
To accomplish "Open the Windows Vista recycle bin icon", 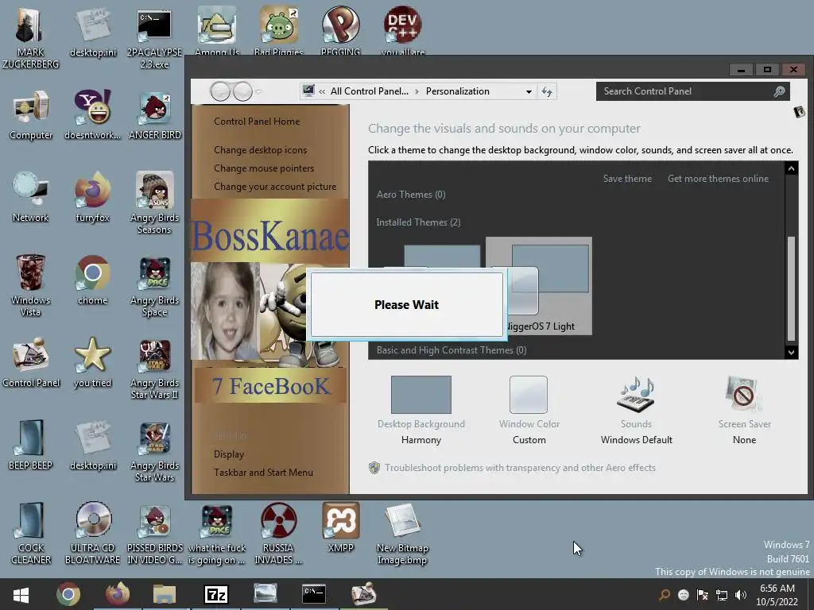I will click(31, 286).
